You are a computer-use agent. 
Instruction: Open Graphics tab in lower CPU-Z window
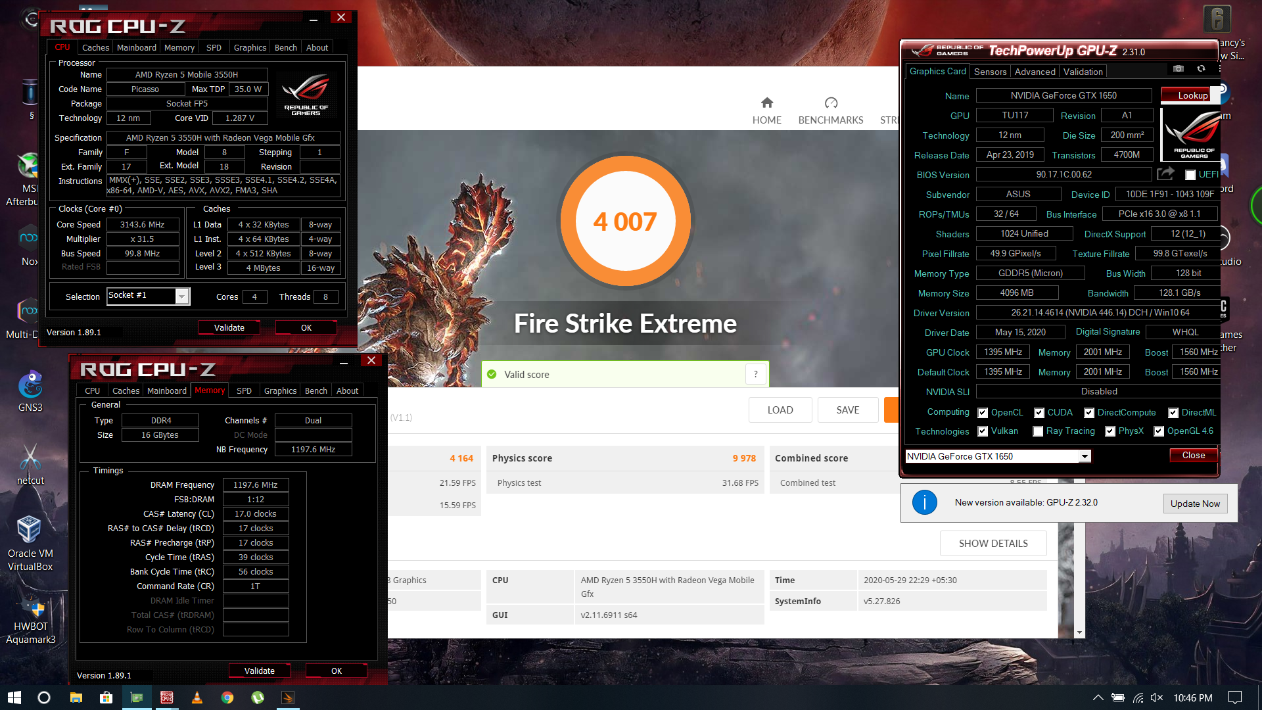[x=280, y=390]
